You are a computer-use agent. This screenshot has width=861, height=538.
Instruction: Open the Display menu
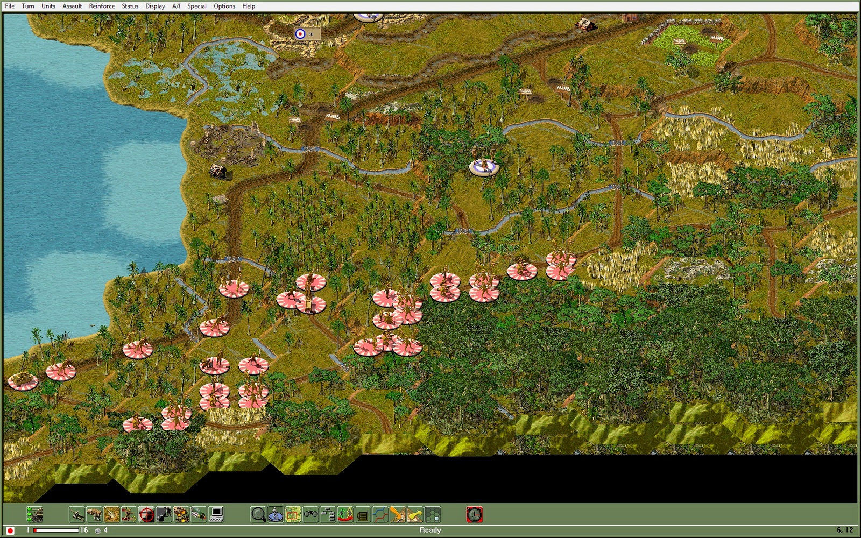(x=155, y=6)
